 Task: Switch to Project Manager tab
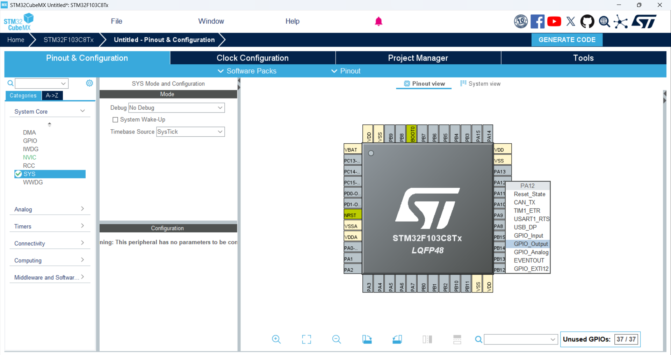[418, 58]
